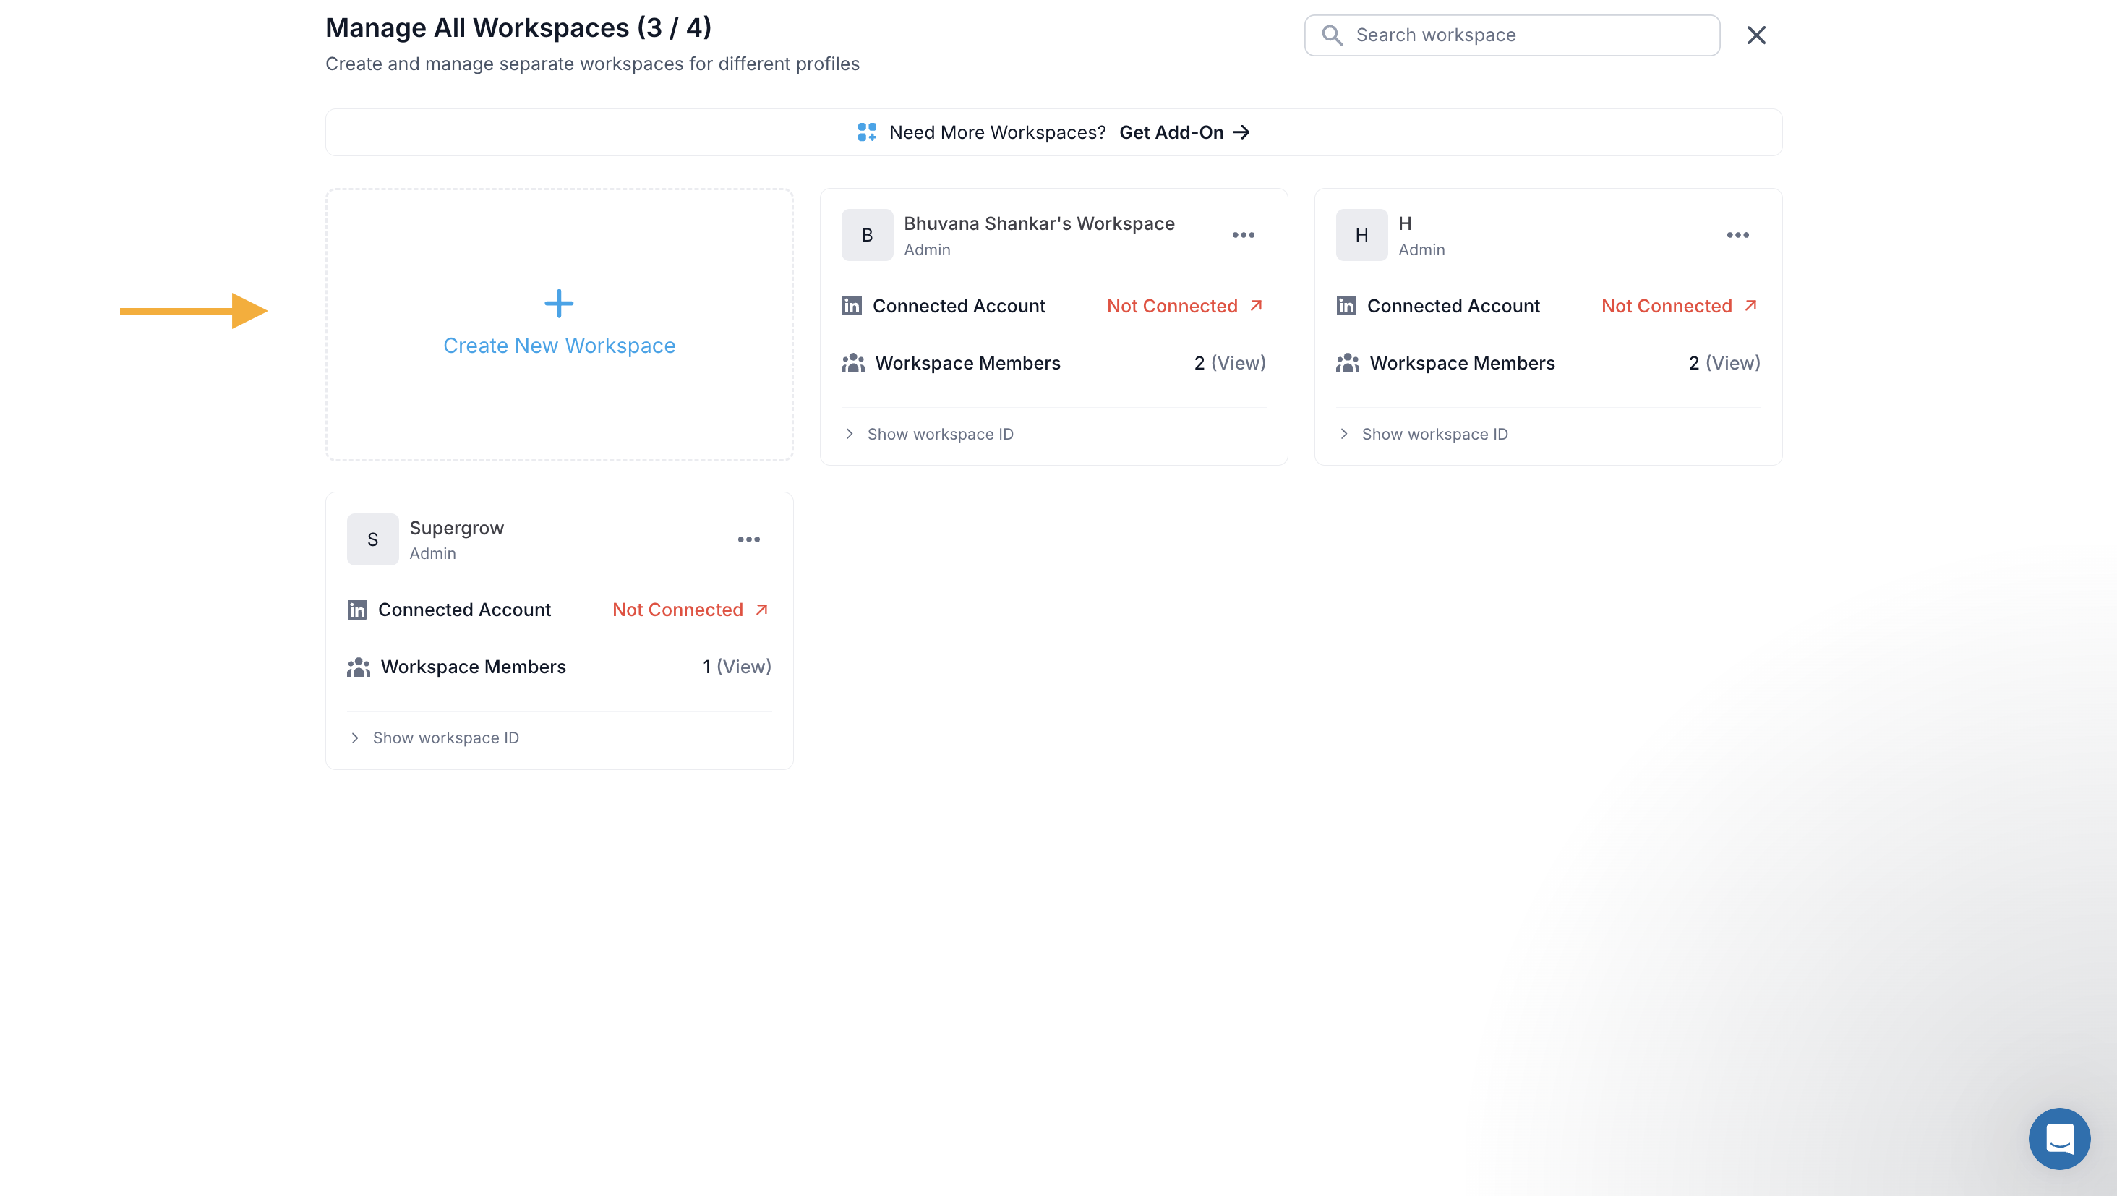Click LinkedIn icon in H workspace card
The height and width of the screenshot is (1196, 2117).
point(1346,306)
